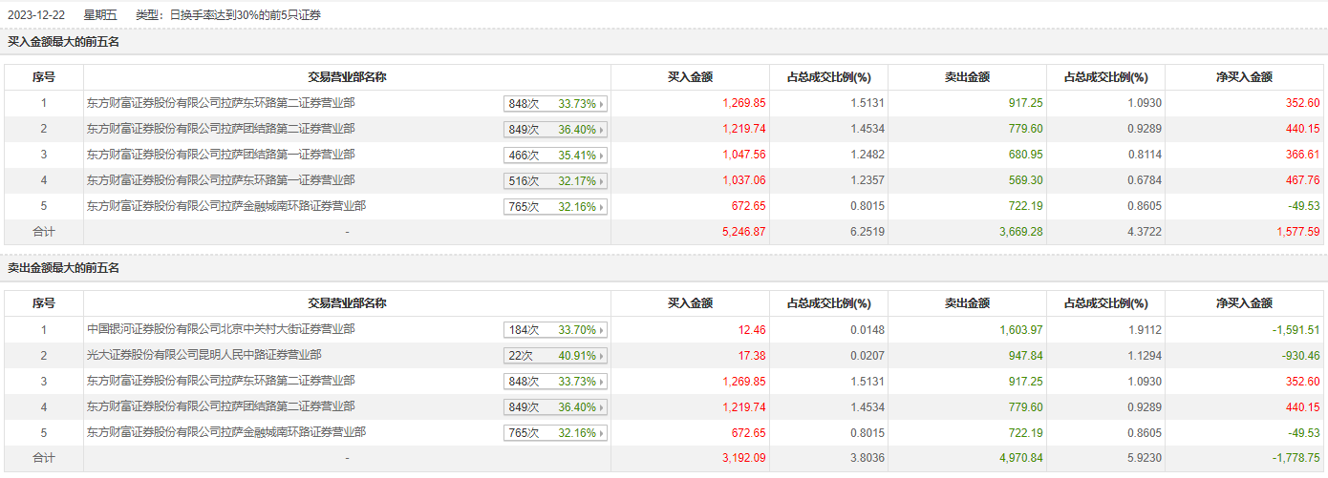Open 东方财富证券拉萨团结路第一证券营业部 link

[x=221, y=155]
